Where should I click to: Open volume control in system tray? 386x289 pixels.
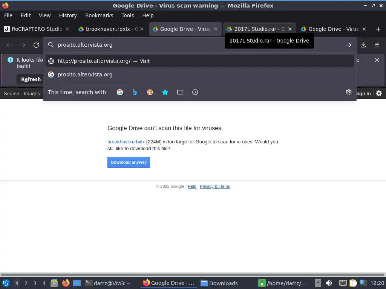click(x=329, y=283)
